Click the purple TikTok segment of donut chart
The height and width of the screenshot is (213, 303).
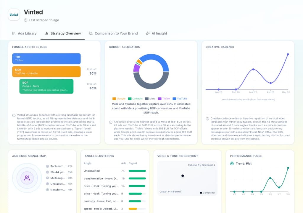(137, 68)
